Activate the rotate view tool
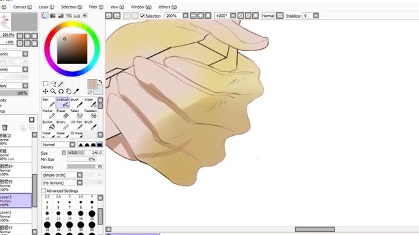 pyautogui.click(x=61, y=91)
